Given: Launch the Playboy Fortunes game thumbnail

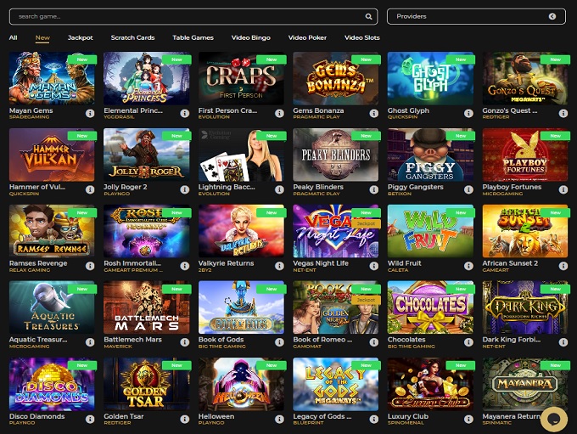Looking at the screenshot, I should point(524,155).
